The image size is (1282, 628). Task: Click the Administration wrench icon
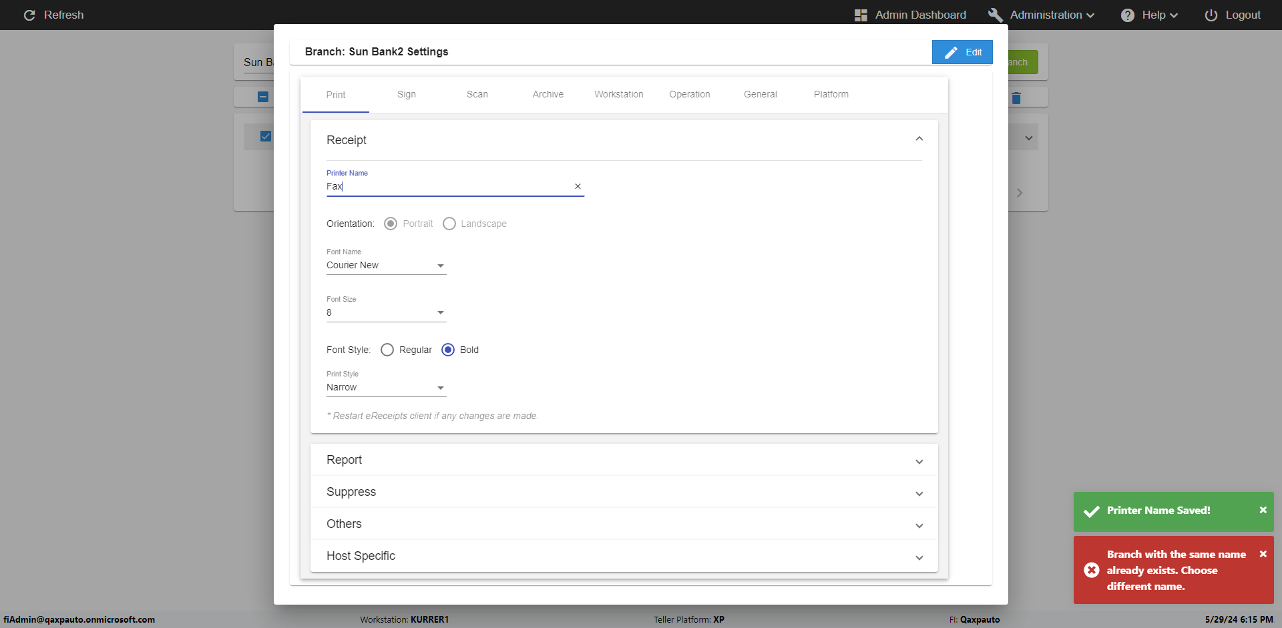(x=995, y=15)
